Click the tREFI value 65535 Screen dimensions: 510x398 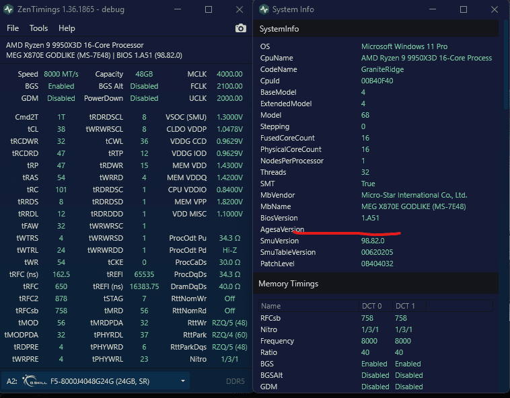pos(144,274)
